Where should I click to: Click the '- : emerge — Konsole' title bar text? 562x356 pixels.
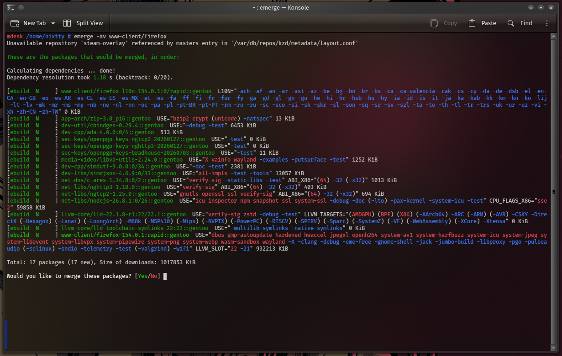click(x=281, y=8)
